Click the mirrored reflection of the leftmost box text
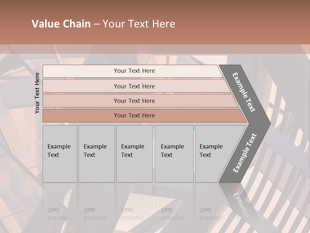310x233 pixels. 59,214
